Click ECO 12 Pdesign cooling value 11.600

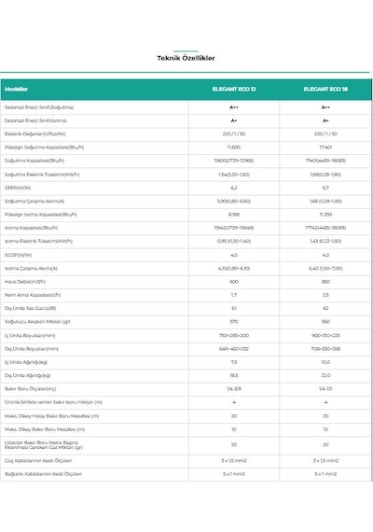click(x=234, y=147)
